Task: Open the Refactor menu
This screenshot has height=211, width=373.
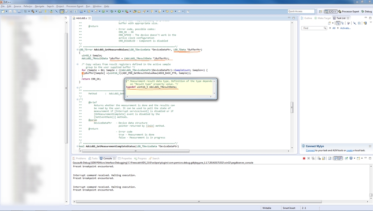Action: [x=28, y=6]
